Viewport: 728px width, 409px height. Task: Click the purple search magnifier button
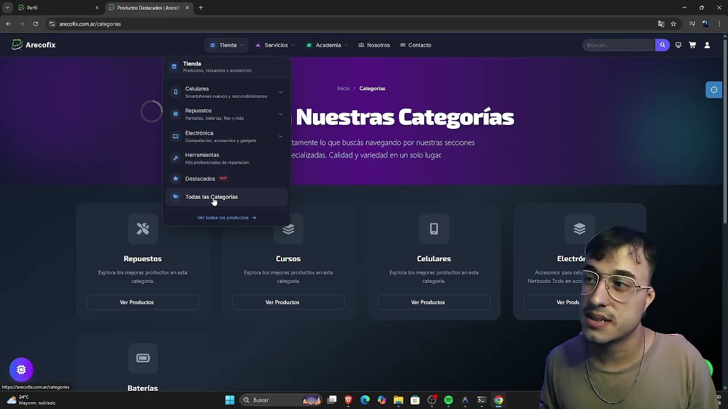click(662, 45)
